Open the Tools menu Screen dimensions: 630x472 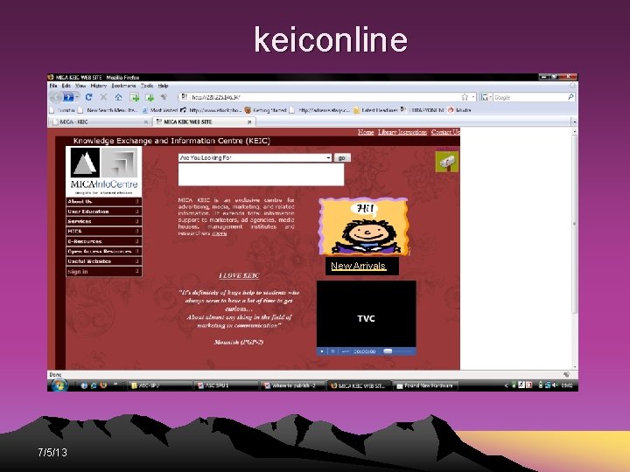(147, 86)
